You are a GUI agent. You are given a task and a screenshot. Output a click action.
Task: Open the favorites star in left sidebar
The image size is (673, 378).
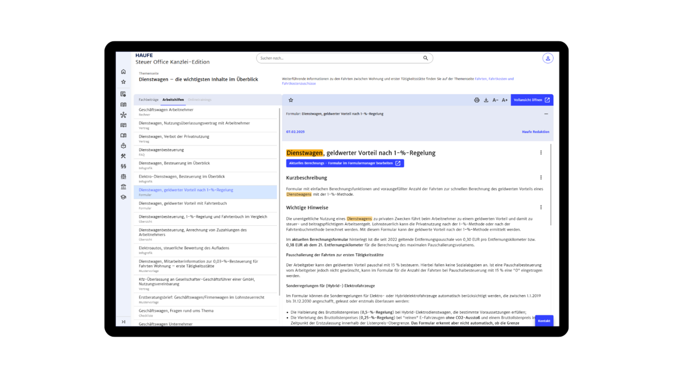pos(124,82)
